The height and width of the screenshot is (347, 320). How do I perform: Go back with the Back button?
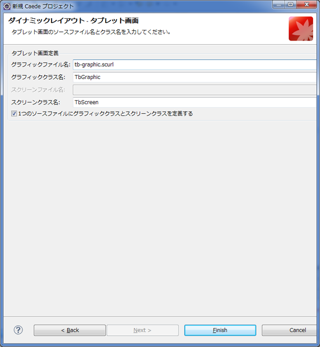click(70, 330)
